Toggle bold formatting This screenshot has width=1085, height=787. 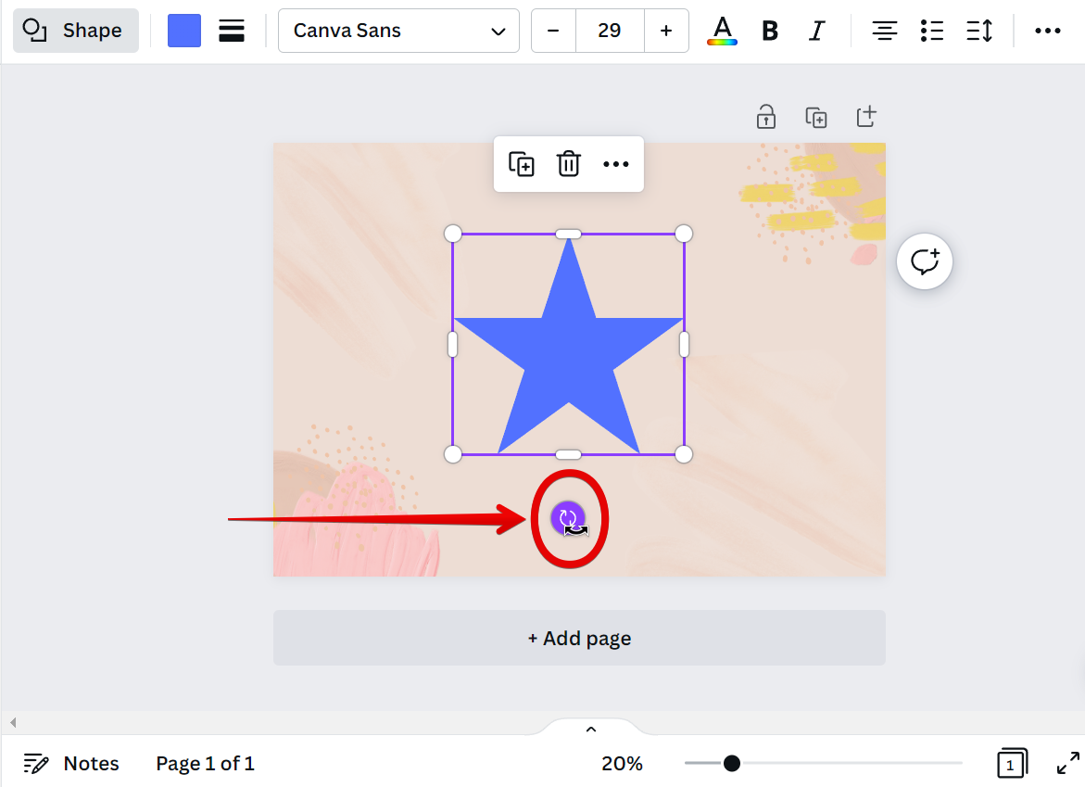(x=769, y=31)
